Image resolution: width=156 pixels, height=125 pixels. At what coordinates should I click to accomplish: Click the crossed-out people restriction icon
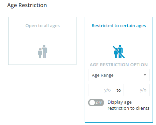[119, 52]
